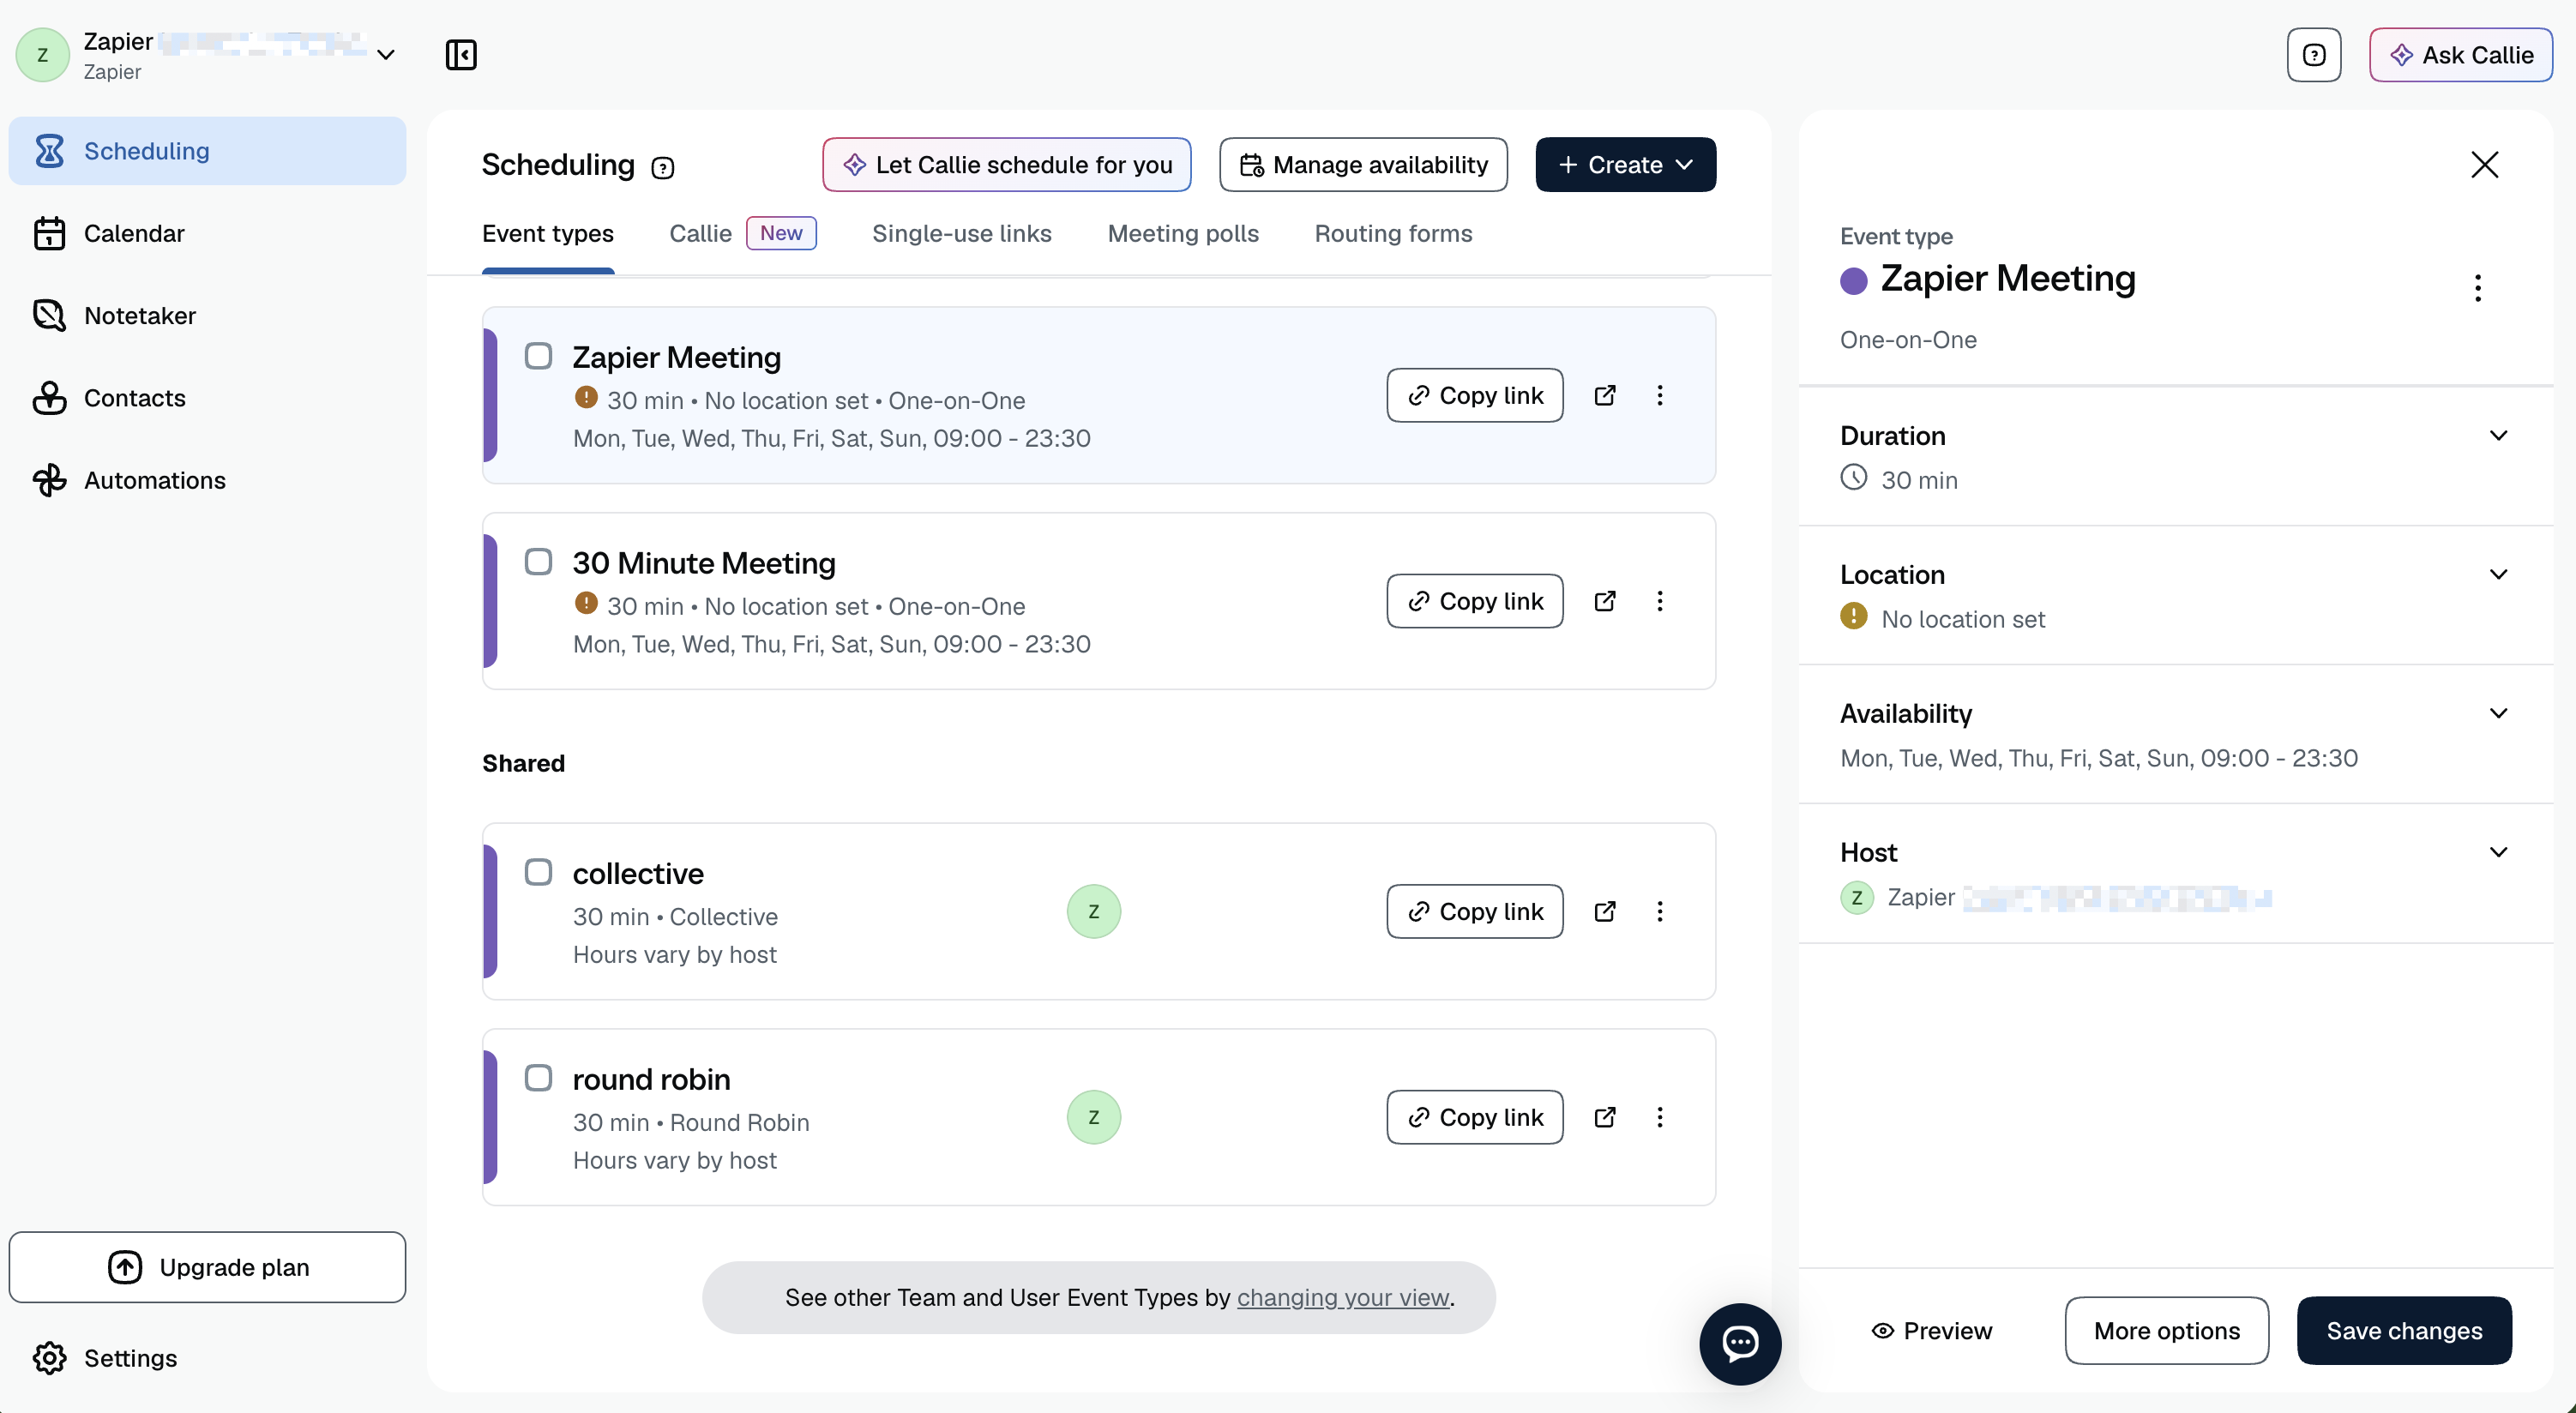
Task: Open more actions menu for Zapier Meeting card
Action: click(x=1660, y=396)
